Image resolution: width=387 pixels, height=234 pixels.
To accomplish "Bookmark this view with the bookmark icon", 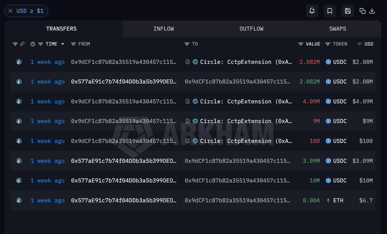I will pos(330,11).
